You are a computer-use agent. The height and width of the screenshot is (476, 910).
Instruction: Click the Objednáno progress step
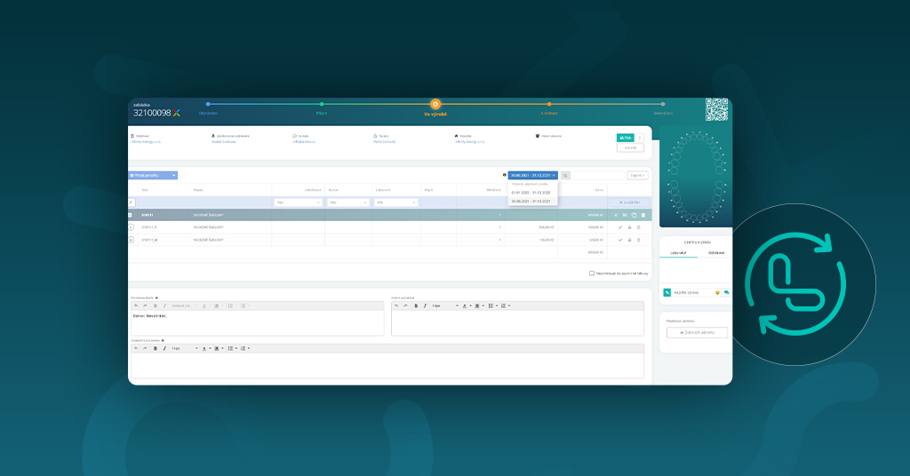(208, 105)
